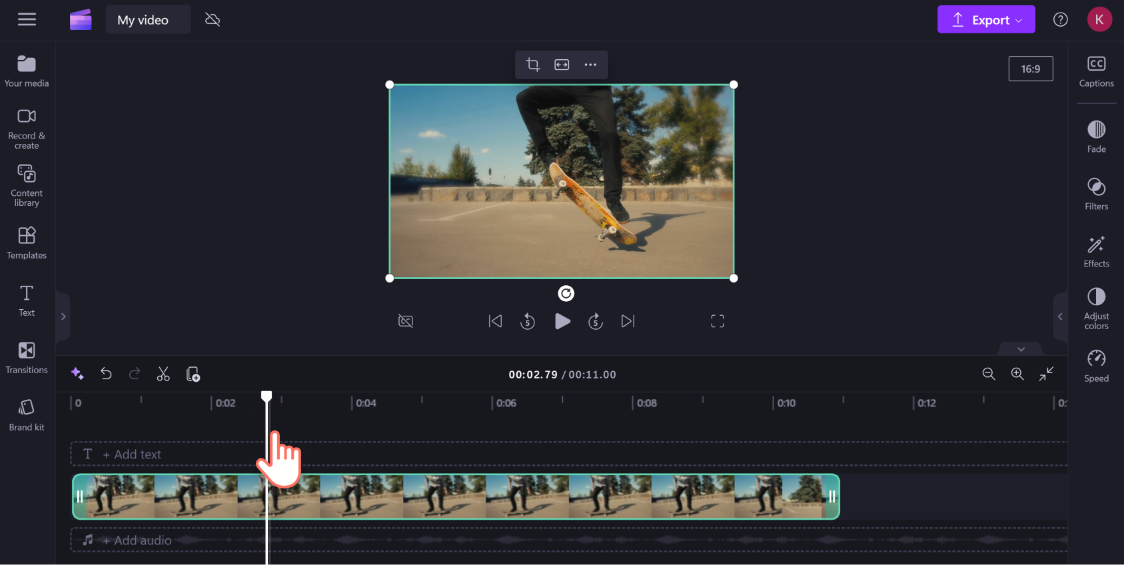
Task: Open the Captions panel
Action: (x=1096, y=71)
